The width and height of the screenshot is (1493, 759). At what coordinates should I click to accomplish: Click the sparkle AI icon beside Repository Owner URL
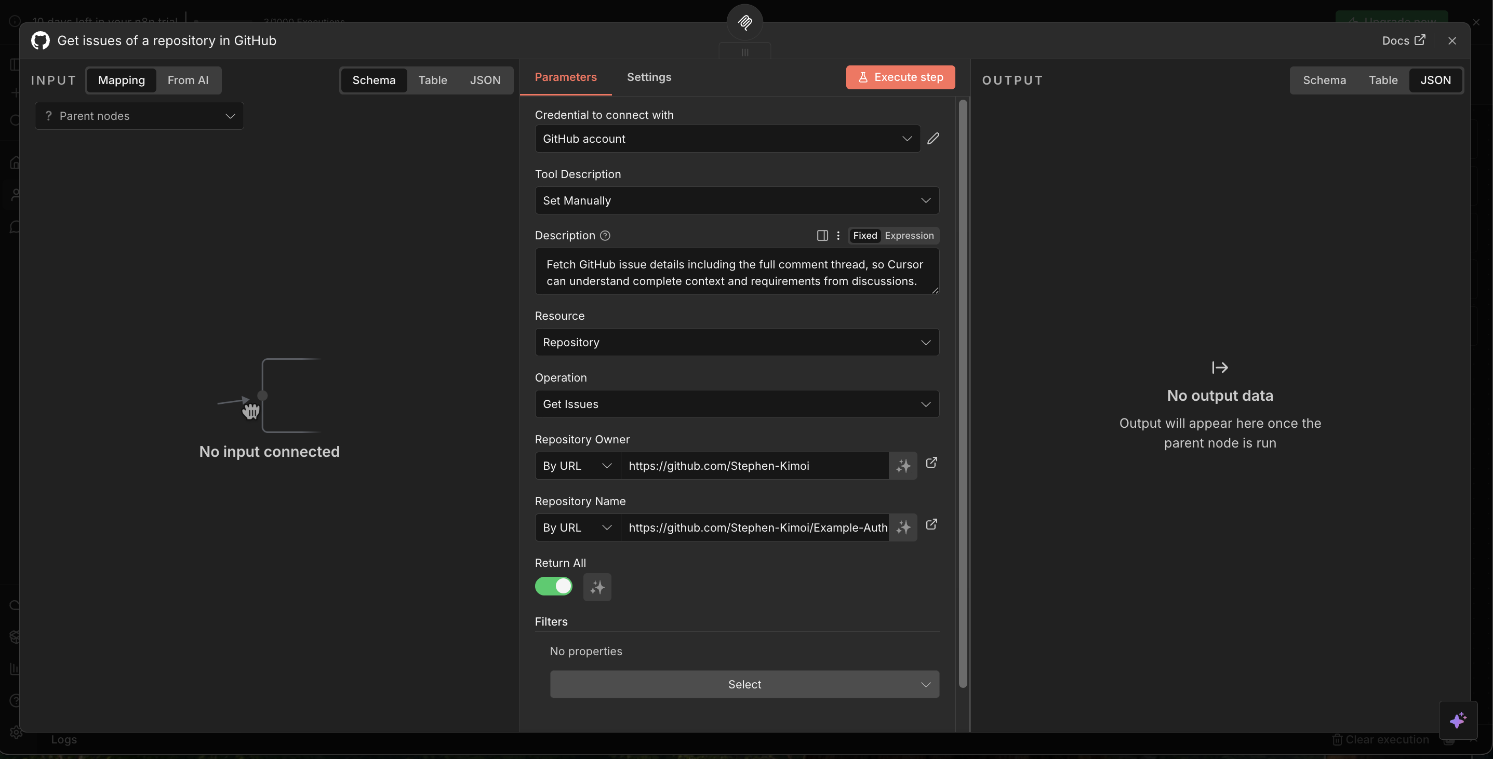902,465
